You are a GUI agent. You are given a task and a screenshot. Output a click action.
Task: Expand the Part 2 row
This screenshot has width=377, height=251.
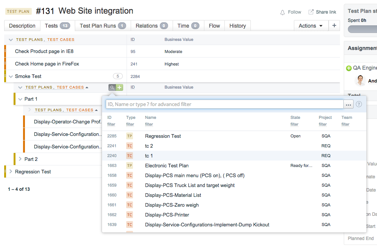click(x=20, y=159)
